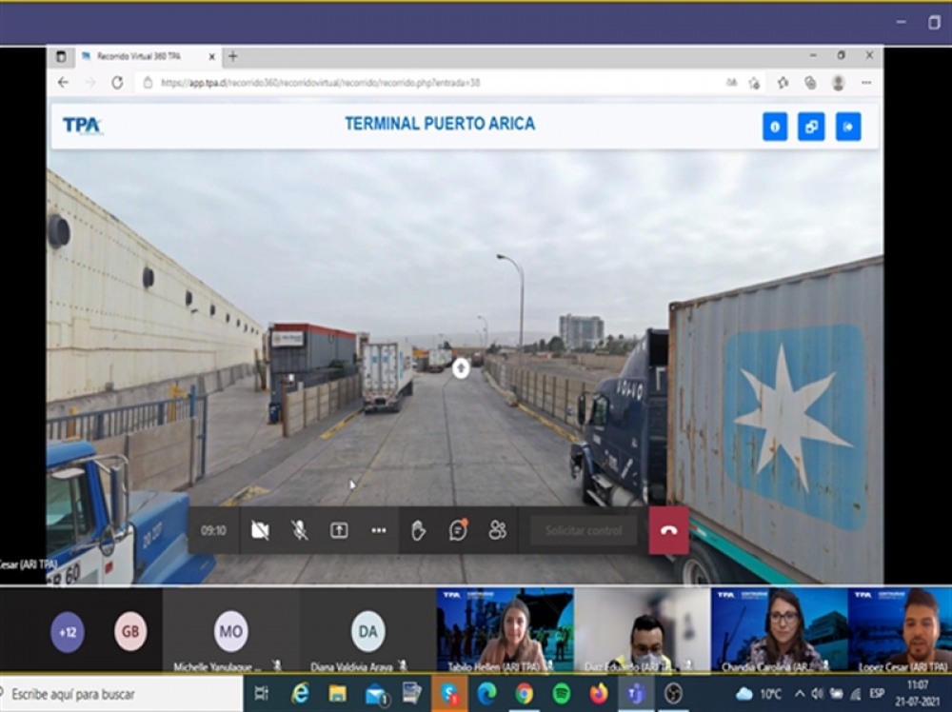Image resolution: width=952 pixels, height=712 pixels.
Task: Minimize the shared browser window
Action: pyautogui.click(x=813, y=56)
